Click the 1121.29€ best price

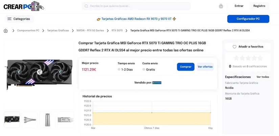[89, 70]
